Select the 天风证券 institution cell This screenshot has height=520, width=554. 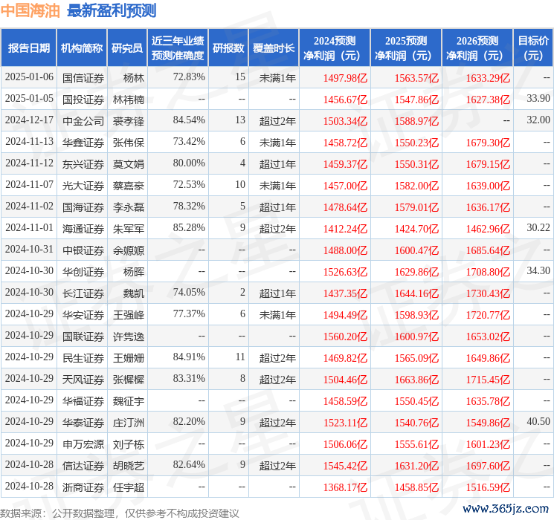coord(83,380)
